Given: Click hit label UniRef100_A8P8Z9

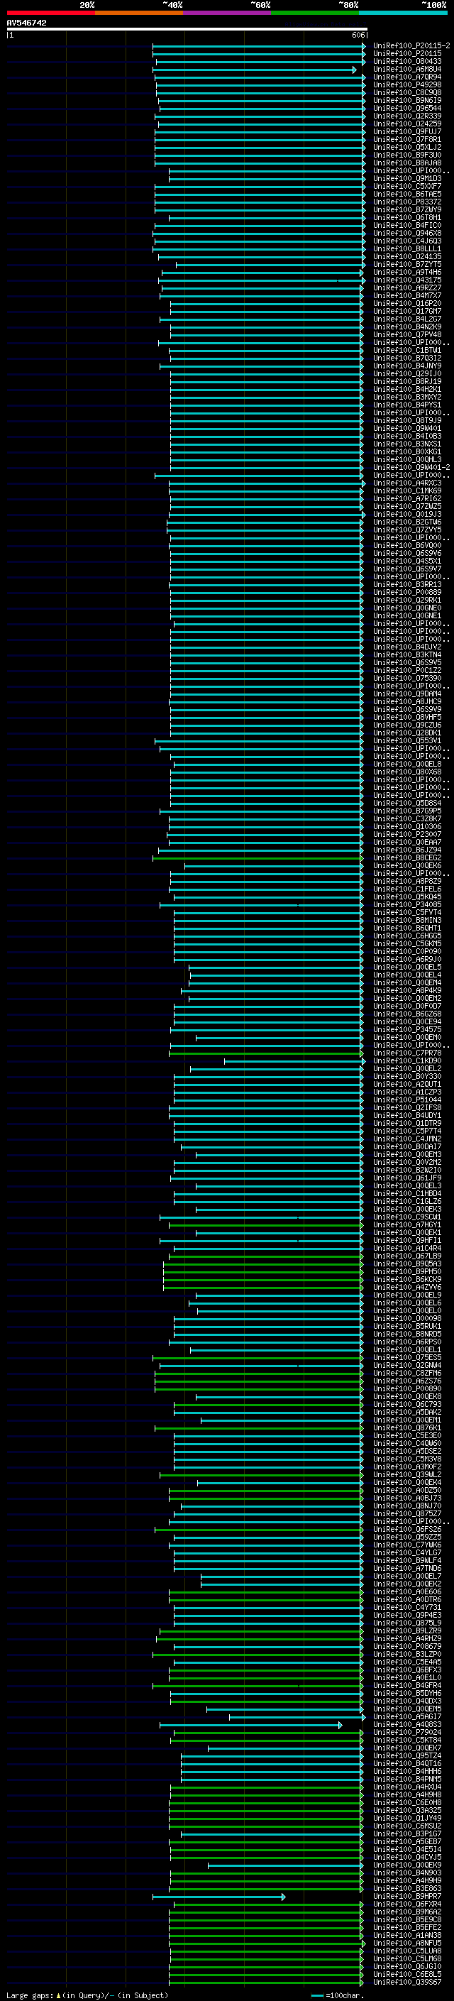Looking at the screenshot, I should tap(407, 881).
